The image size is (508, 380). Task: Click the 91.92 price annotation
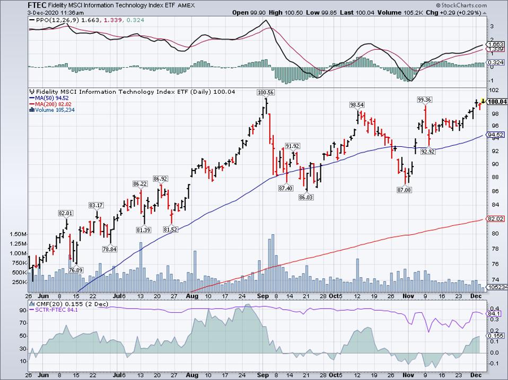pos(292,146)
